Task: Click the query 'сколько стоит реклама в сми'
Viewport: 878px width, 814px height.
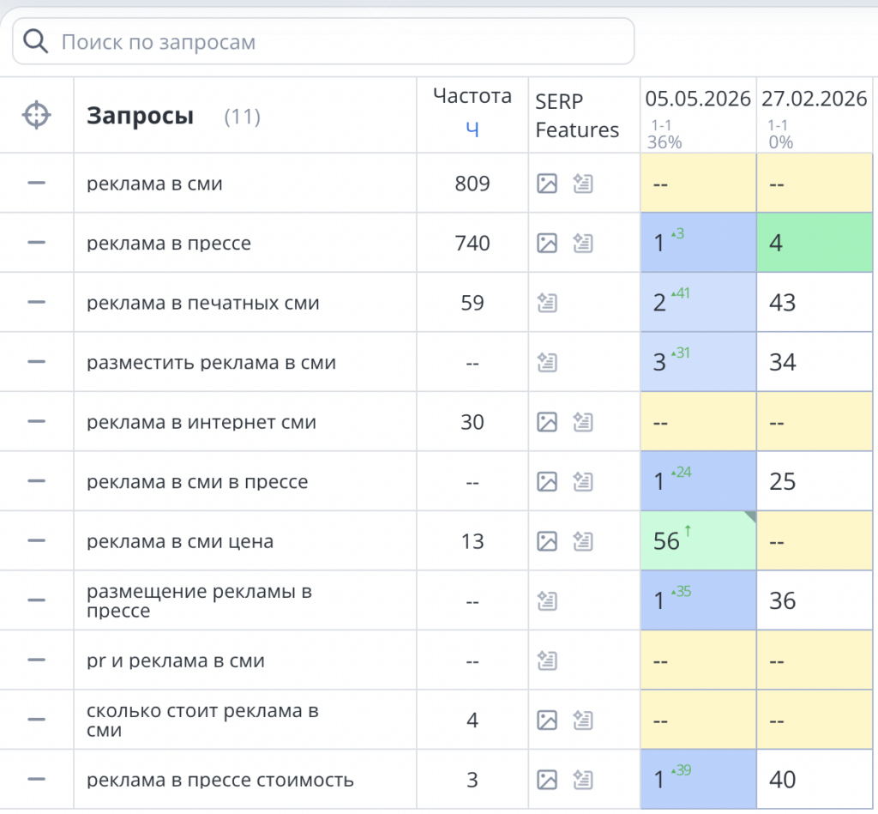Action: (x=202, y=720)
